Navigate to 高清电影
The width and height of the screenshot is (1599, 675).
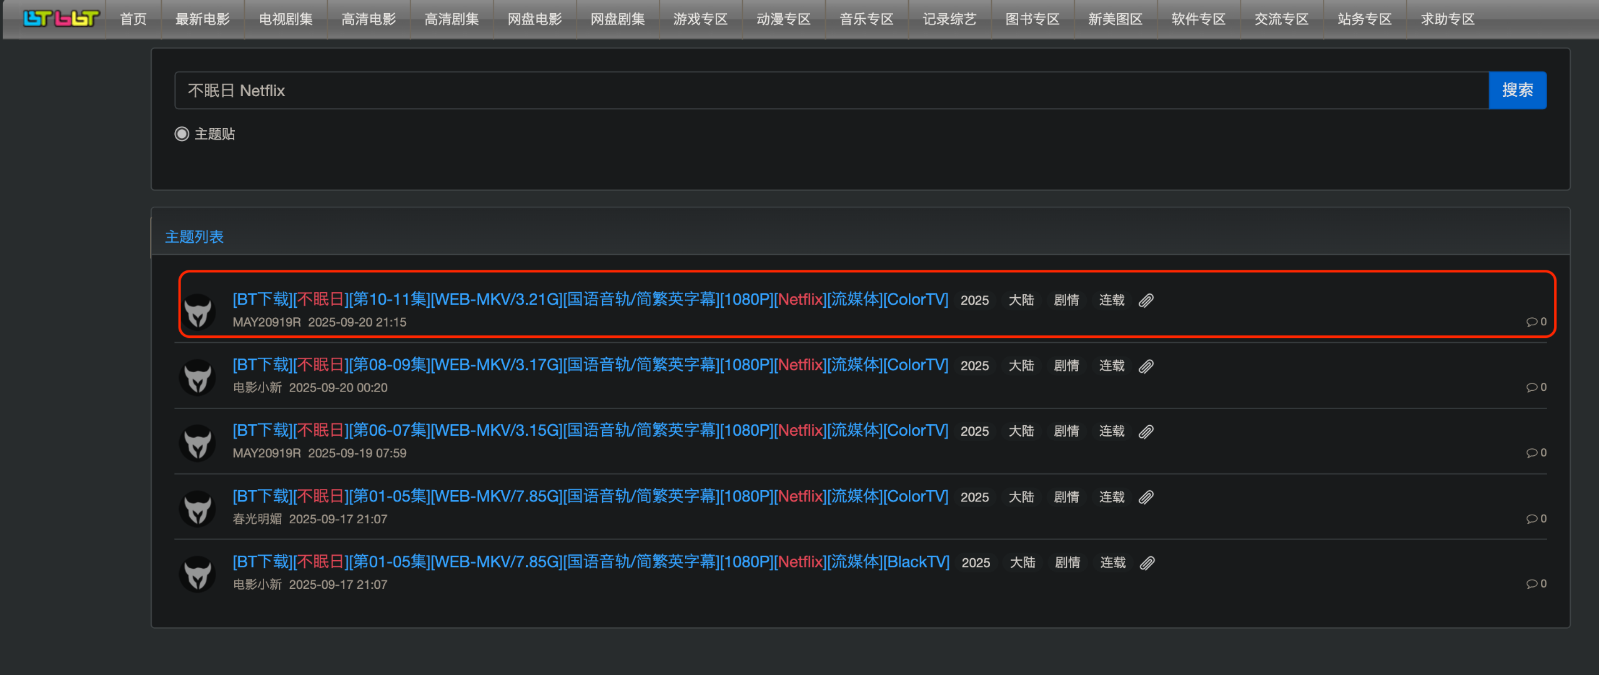(x=369, y=19)
